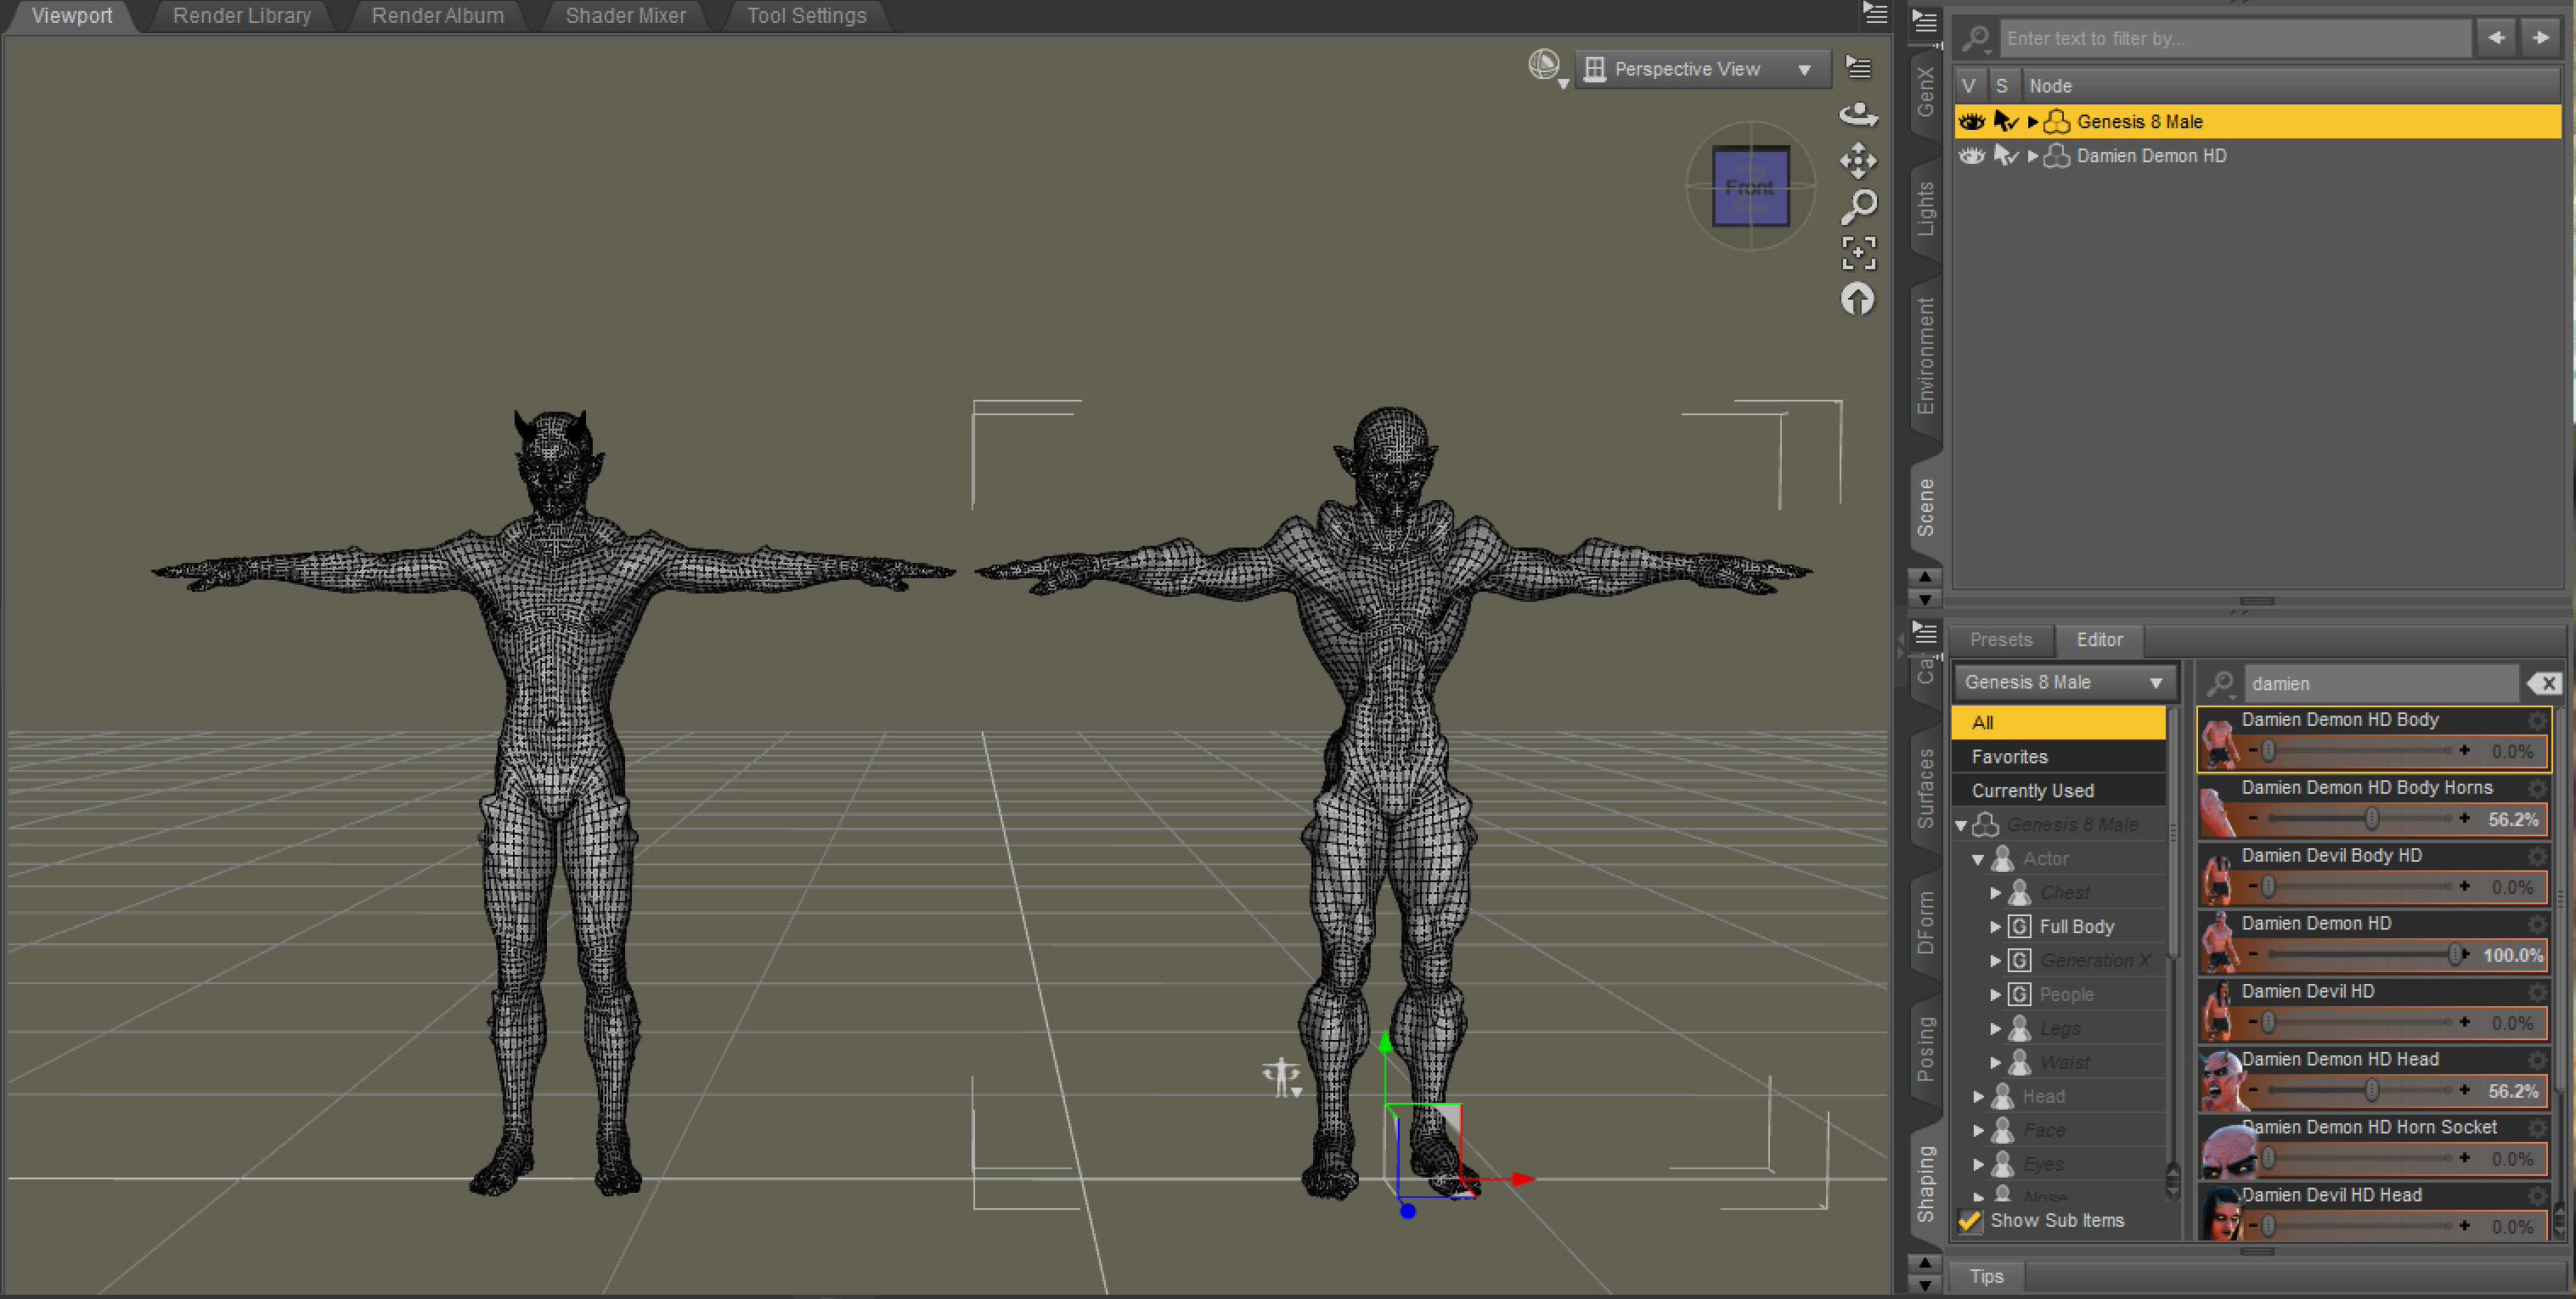This screenshot has height=1299, width=2576.
Task: Open the Perspective View dropdown
Action: (1702, 69)
